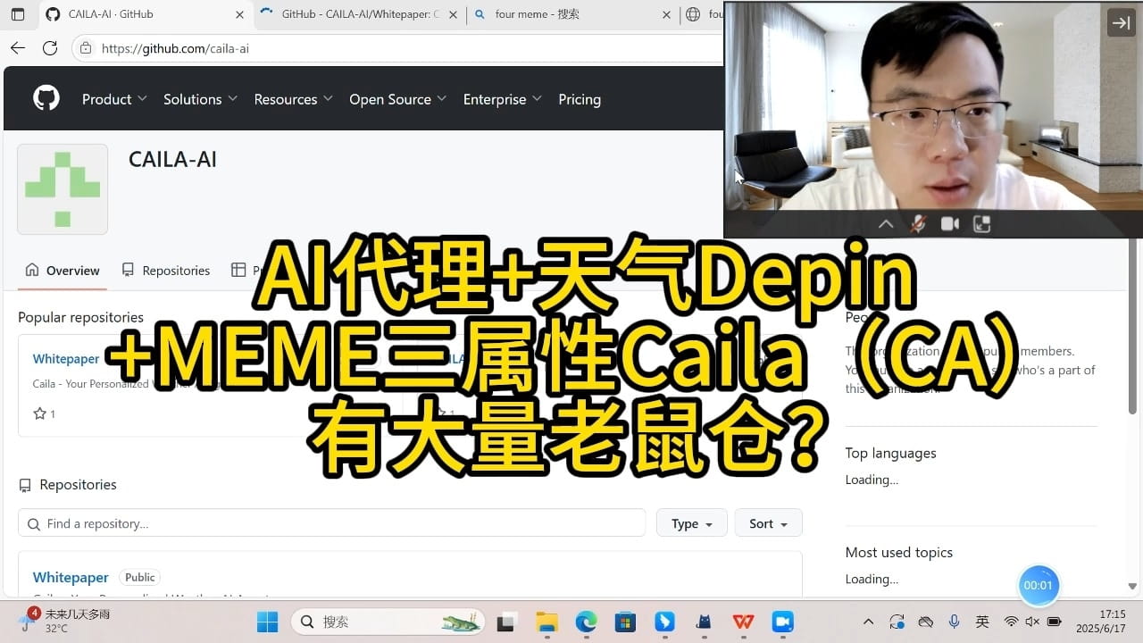Collapse the video overlay with the chevron
Image resolution: width=1143 pixels, height=643 pixels.
tap(885, 223)
